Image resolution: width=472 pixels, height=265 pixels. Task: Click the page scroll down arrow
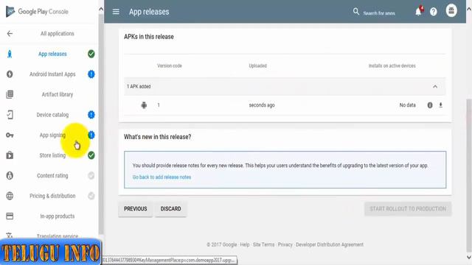point(469,257)
